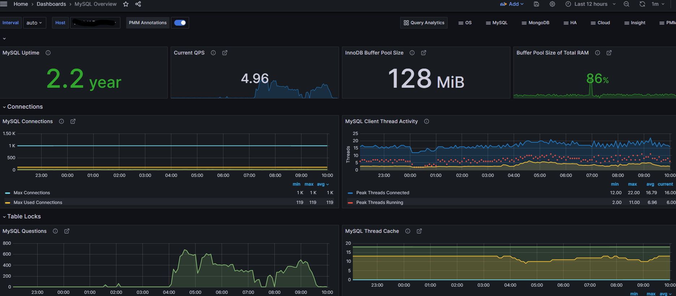676x296 pixels.
Task: Open MySQL Thread Cache panel title menu
Action: tap(372, 231)
